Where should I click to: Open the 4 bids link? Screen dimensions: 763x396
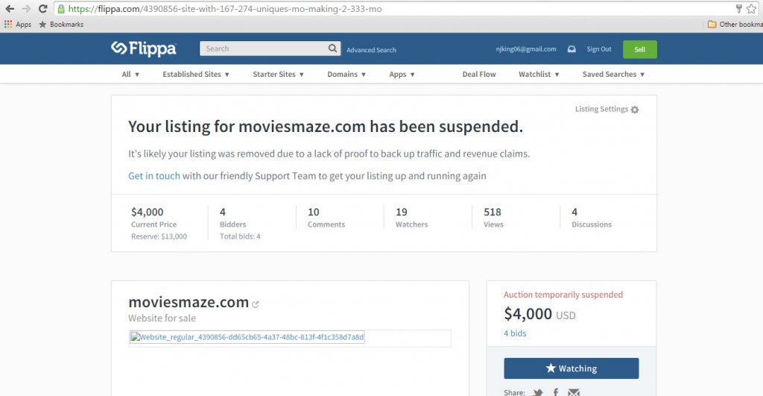coord(515,333)
